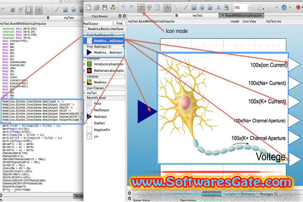Viewport: 303px width, 202px height.
Task: Select the Bitmap image tool
Action: (226, 8)
